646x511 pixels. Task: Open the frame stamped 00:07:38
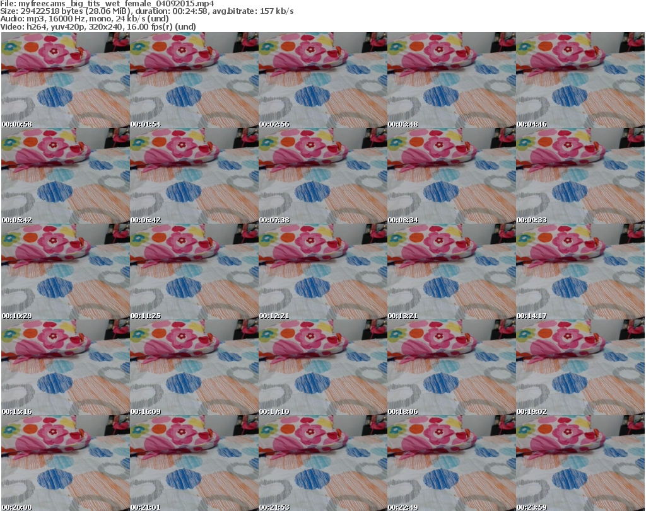[x=322, y=176]
